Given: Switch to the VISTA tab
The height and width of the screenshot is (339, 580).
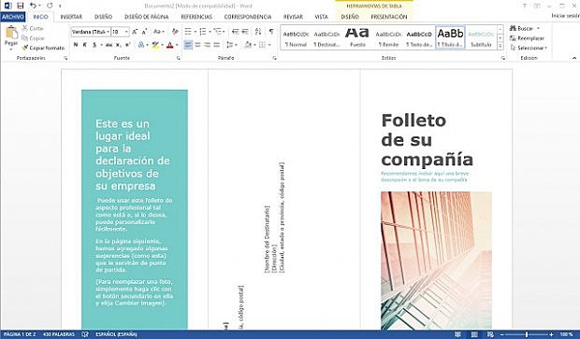Looking at the screenshot, I should coord(321,17).
